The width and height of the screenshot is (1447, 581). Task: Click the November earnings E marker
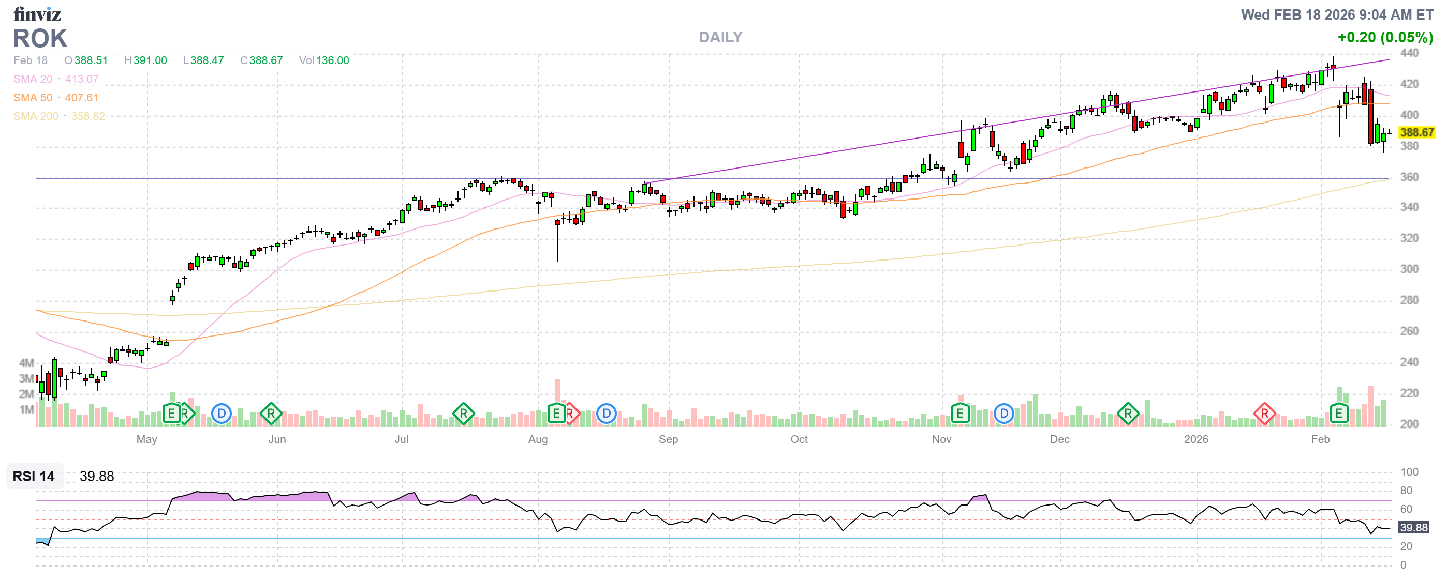click(960, 415)
